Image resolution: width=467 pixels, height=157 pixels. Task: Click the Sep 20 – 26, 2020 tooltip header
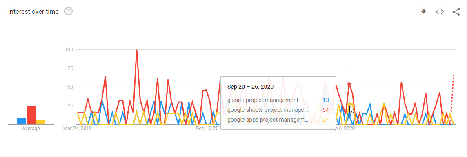250,87
